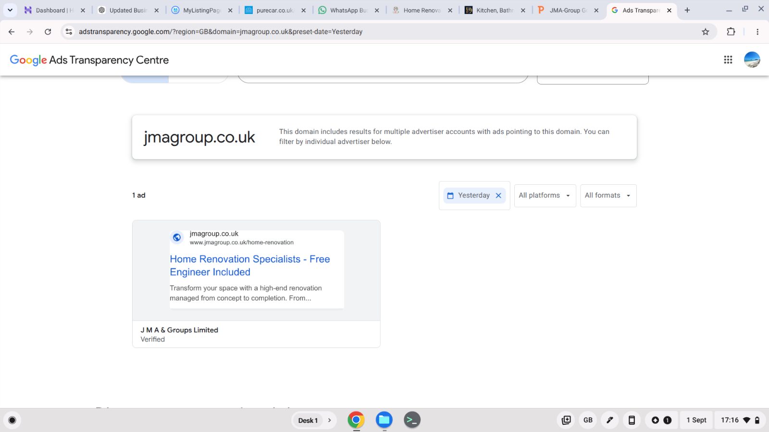Bookmark this page with the star icon
The height and width of the screenshot is (432, 769).
[706, 32]
